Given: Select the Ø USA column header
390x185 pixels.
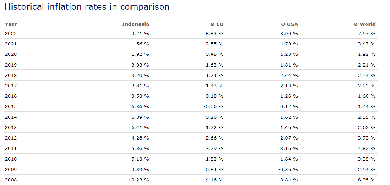Looking at the screenshot, I should [x=289, y=24].
